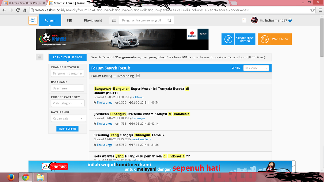Open Chrome from the taskbar
This screenshot has width=324, height=182.
click(25, 177)
